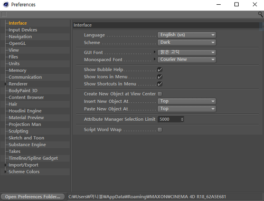Expand the Import/Export tree node
The height and width of the screenshot is (201, 264).
(5, 165)
